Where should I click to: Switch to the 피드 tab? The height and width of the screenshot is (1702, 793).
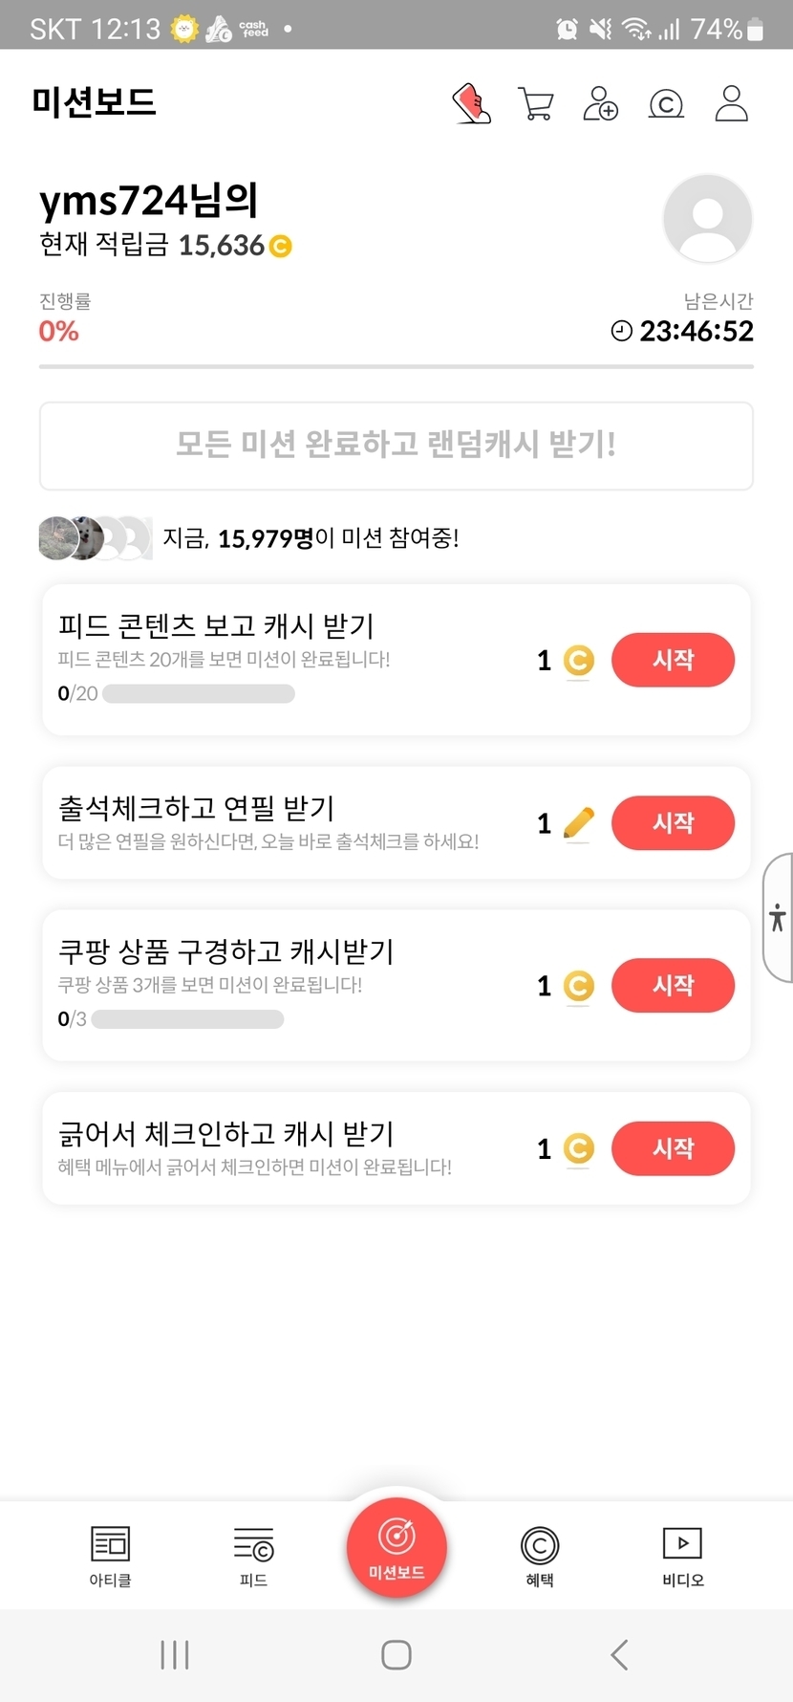coord(253,1556)
